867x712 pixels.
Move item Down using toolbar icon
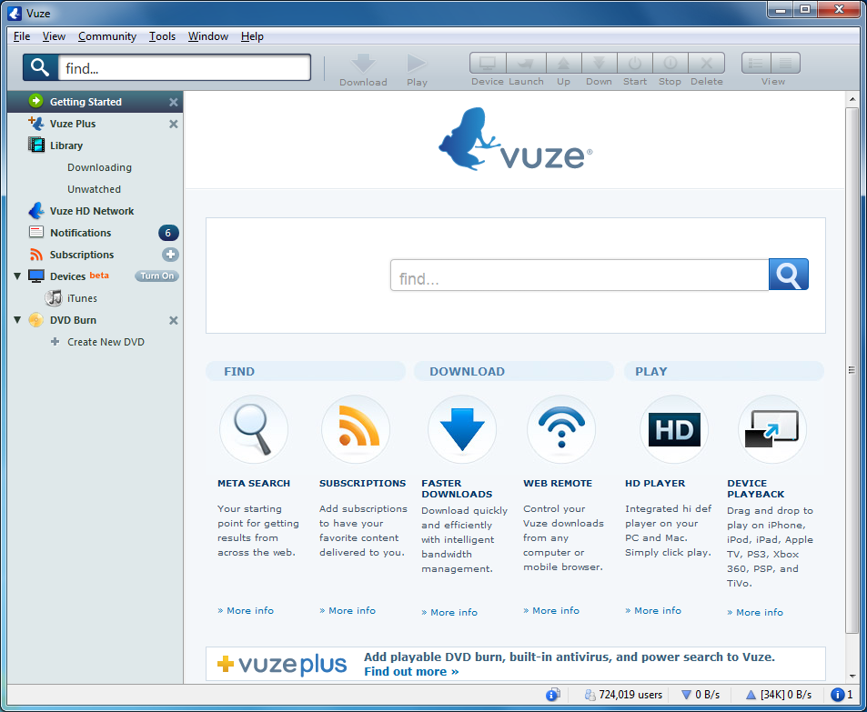coord(599,63)
